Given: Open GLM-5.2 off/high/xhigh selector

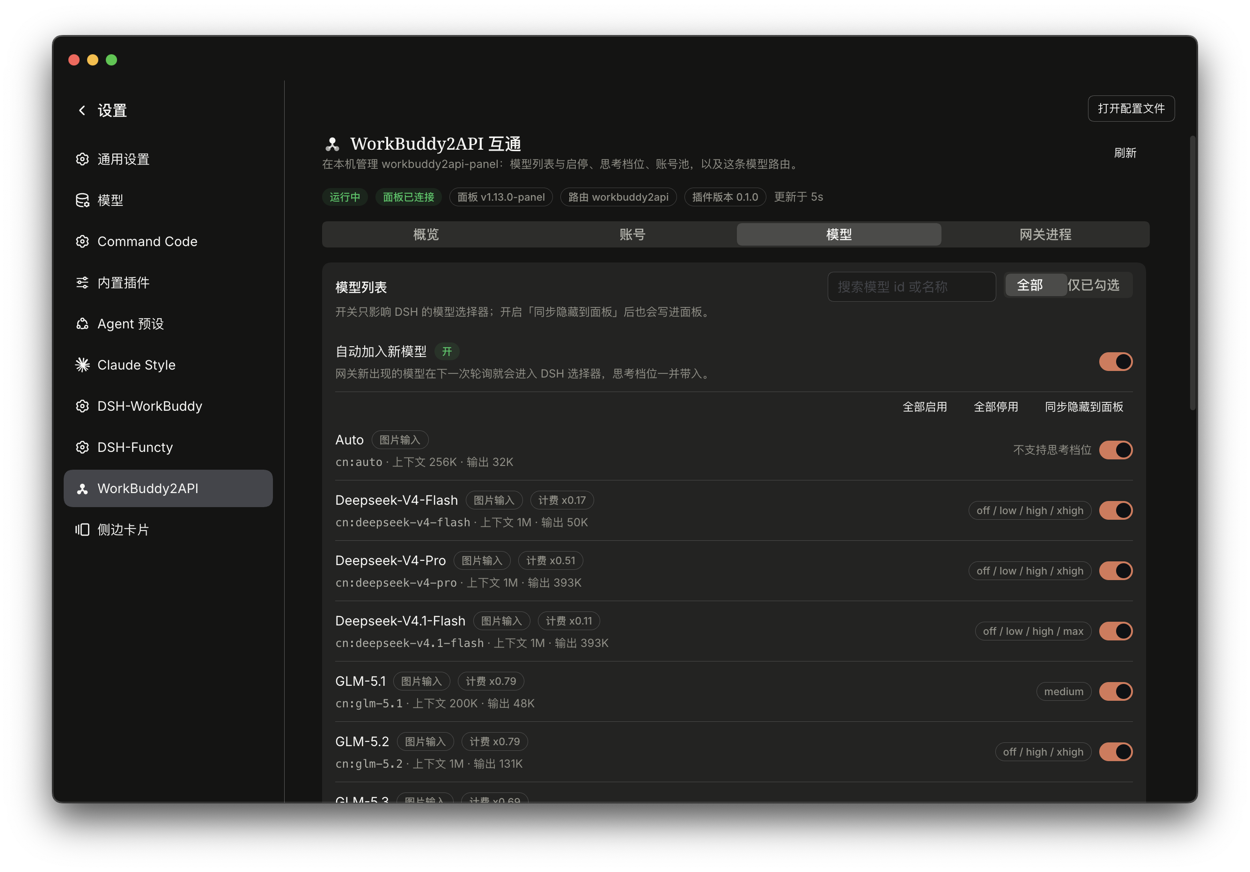Looking at the screenshot, I should [x=1043, y=752].
